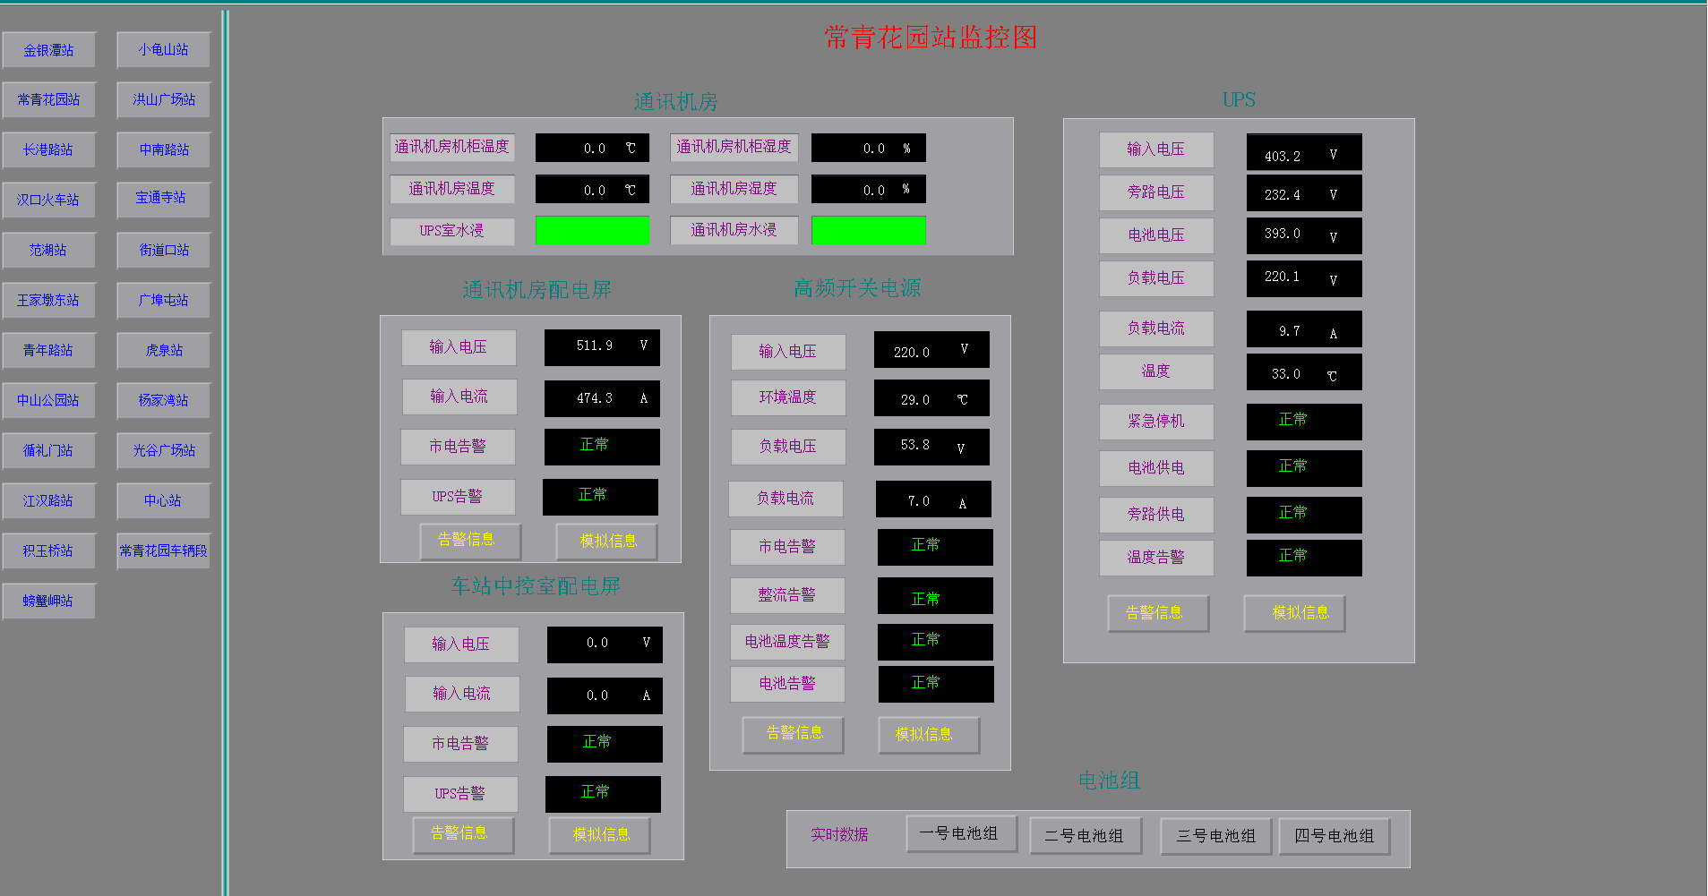
Task: Open 模拟信息 under 车站中控室配电屏
Action: 599,834
